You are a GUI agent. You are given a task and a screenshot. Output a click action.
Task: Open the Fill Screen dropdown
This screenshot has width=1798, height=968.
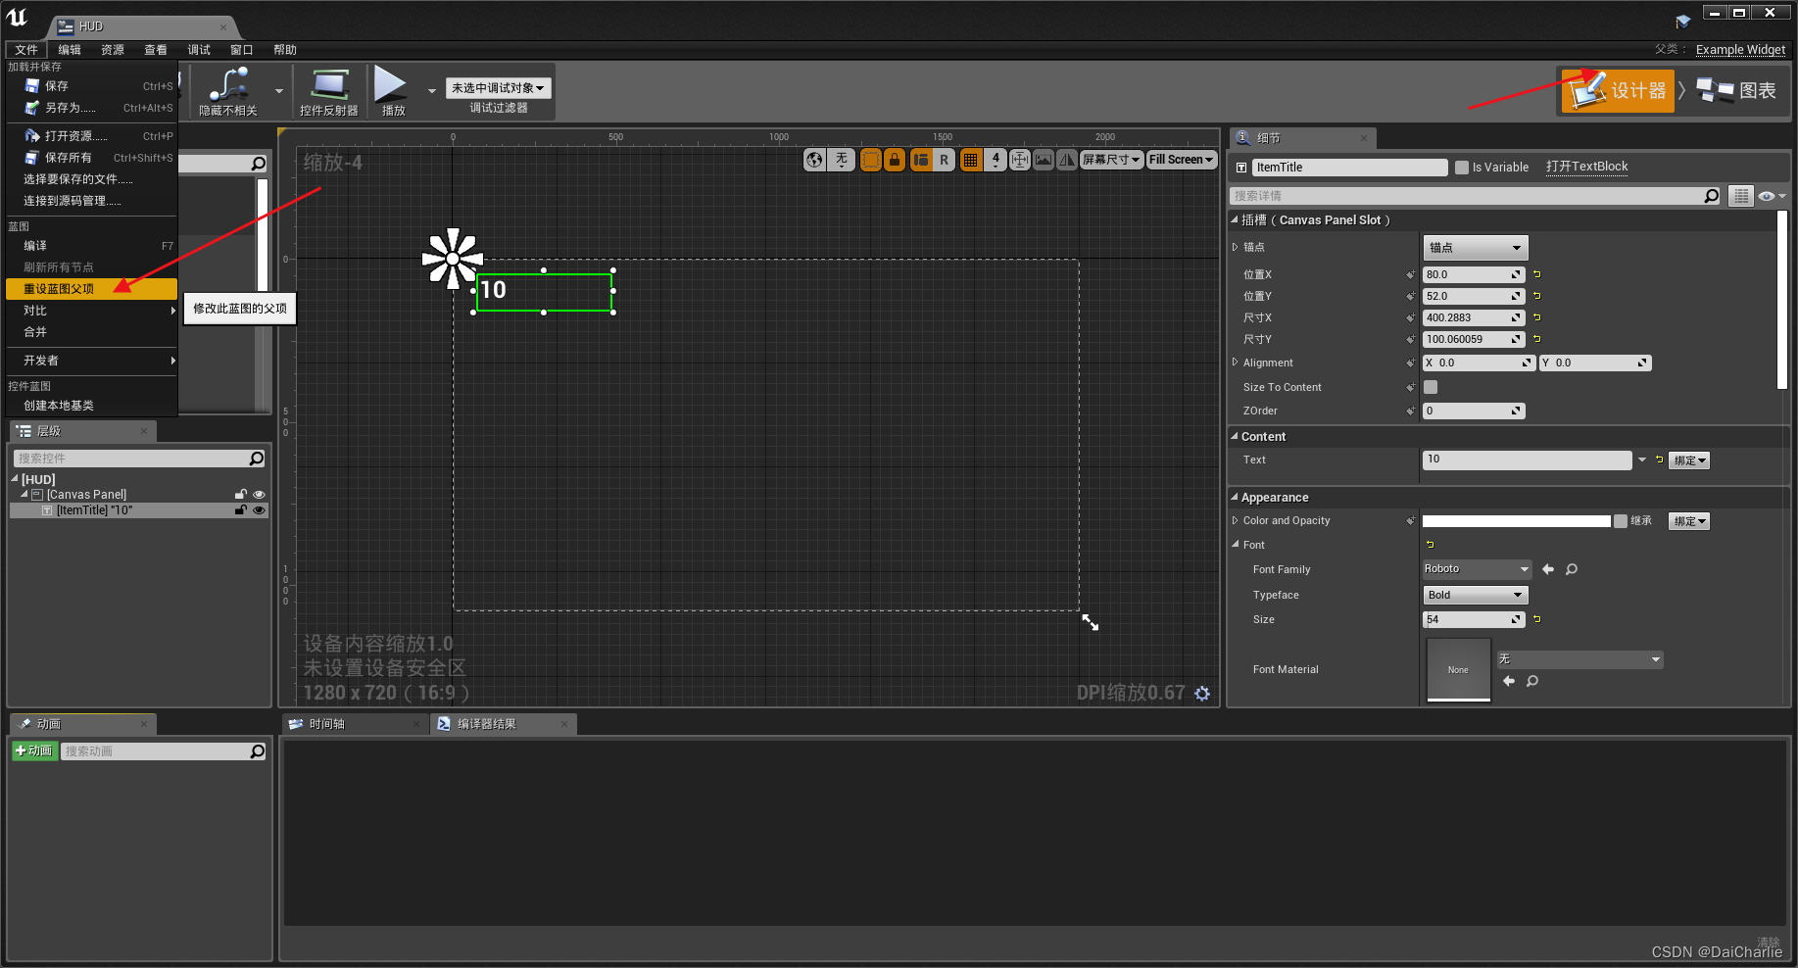1181,159
